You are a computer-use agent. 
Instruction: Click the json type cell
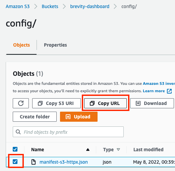pyautogui.click(x=107, y=162)
